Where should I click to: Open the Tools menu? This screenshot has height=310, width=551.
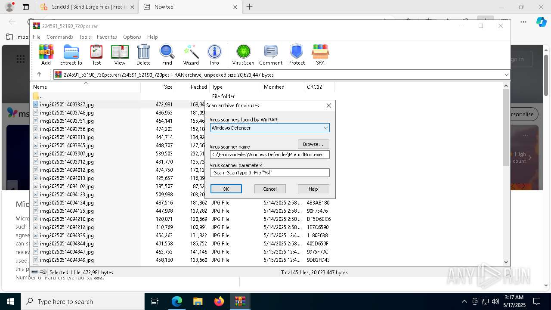pyautogui.click(x=85, y=37)
